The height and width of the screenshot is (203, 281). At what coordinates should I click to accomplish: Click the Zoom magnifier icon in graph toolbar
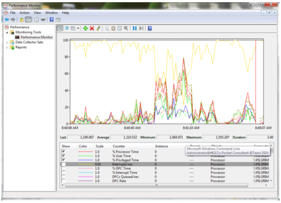click(126, 28)
